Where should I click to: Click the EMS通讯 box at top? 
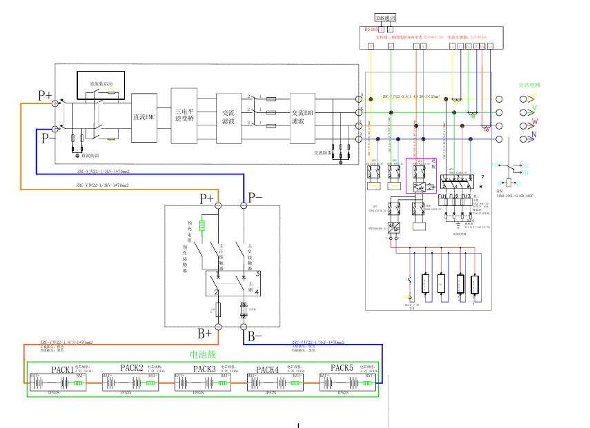click(x=386, y=18)
